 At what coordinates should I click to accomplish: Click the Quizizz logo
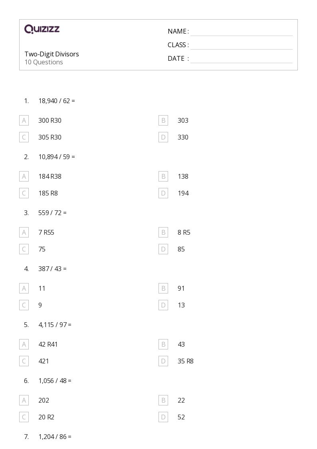(x=42, y=29)
